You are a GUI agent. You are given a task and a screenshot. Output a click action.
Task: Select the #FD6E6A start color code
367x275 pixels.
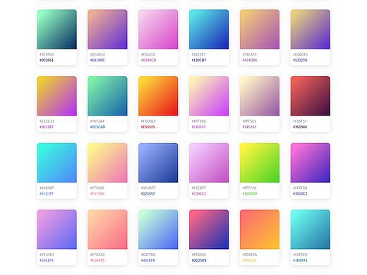point(250,255)
